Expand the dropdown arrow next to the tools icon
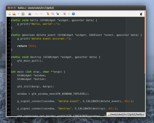154x123 pixels. click(69, 14)
